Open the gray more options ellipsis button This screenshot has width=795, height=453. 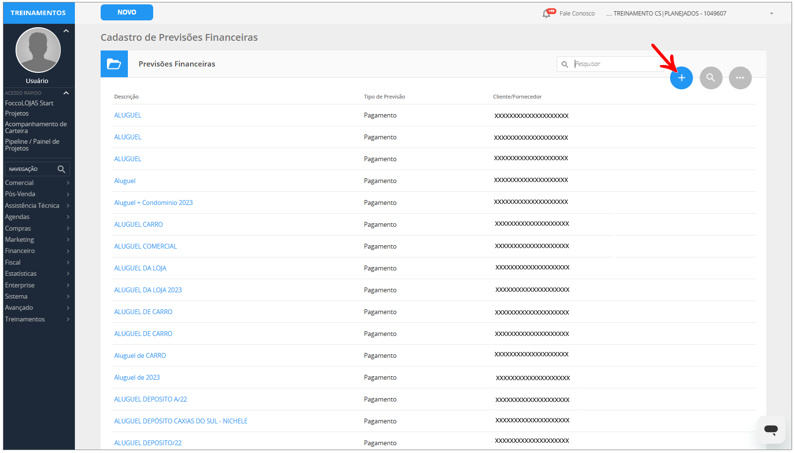(740, 78)
